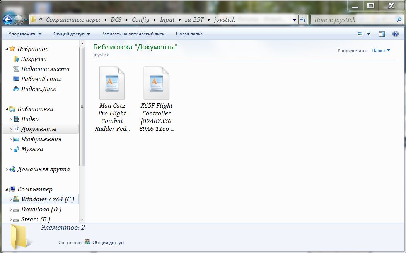Viewport: 406px width, 253px height.
Task: Click the Mad Catz Pro Flight file name
Action: [112, 117]
